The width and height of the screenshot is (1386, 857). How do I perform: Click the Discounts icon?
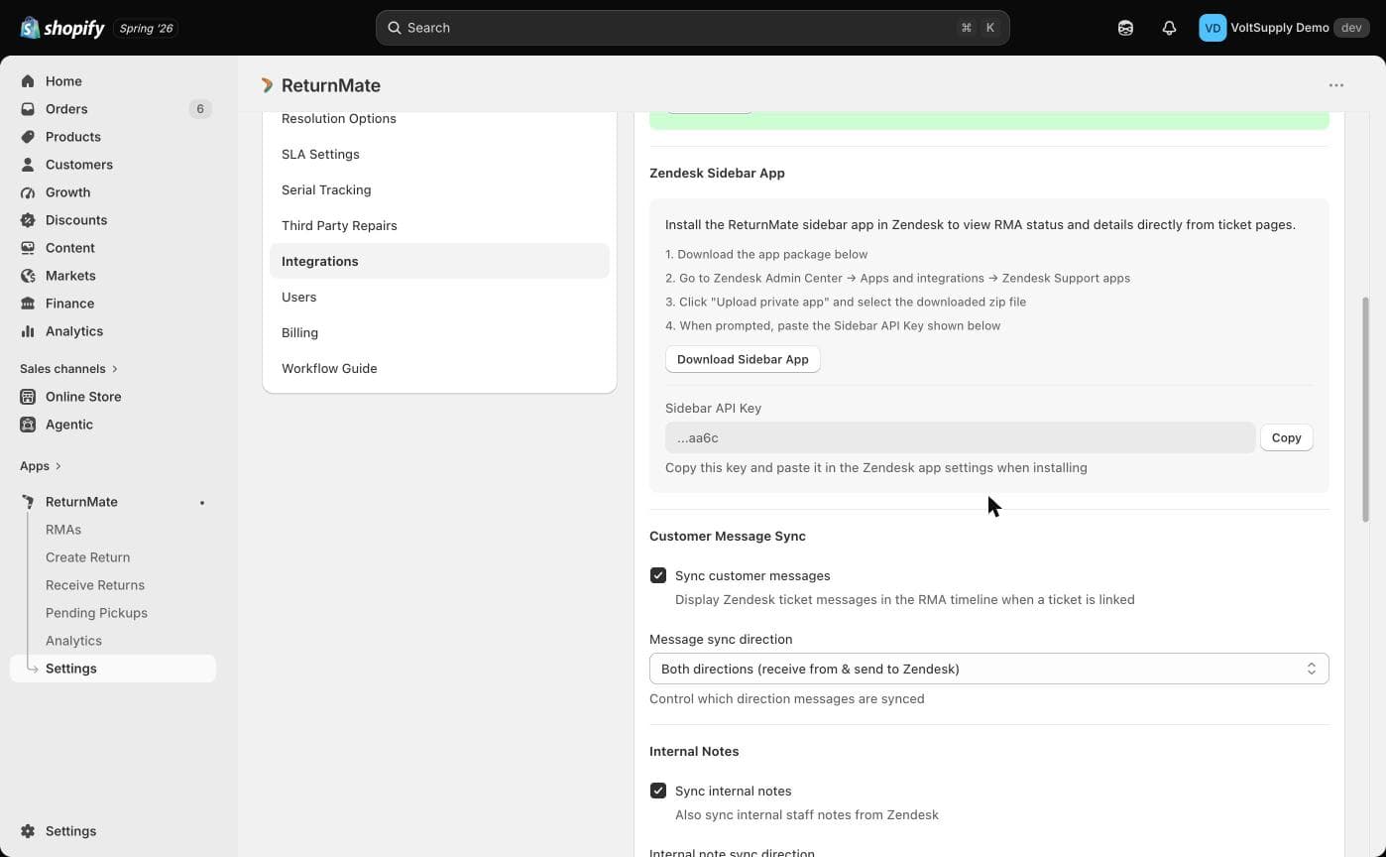pos(28,220)
